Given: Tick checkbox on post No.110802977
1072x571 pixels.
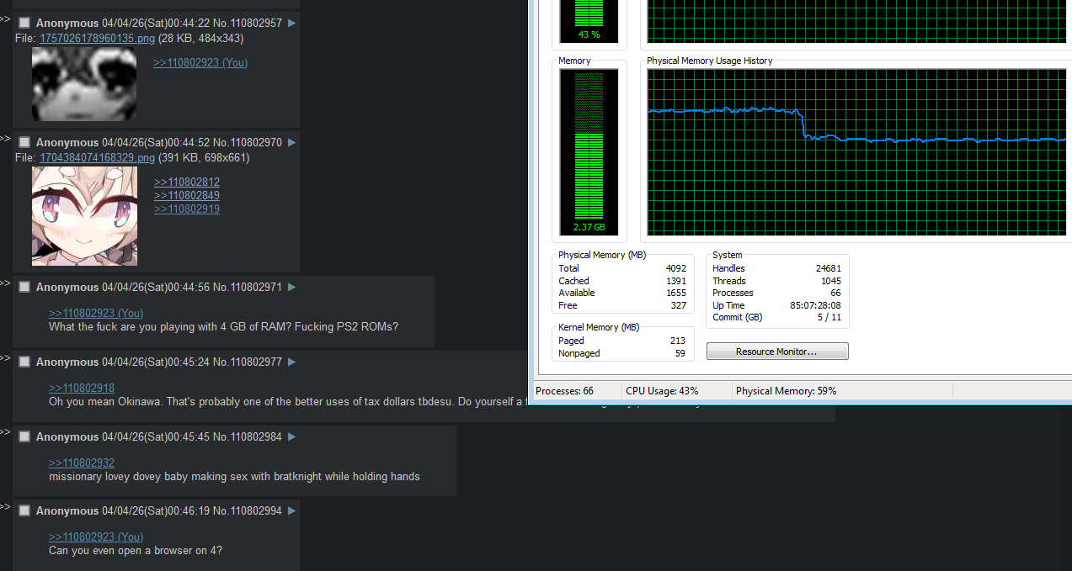Looking at the screenshot, I should pos(24,362).
